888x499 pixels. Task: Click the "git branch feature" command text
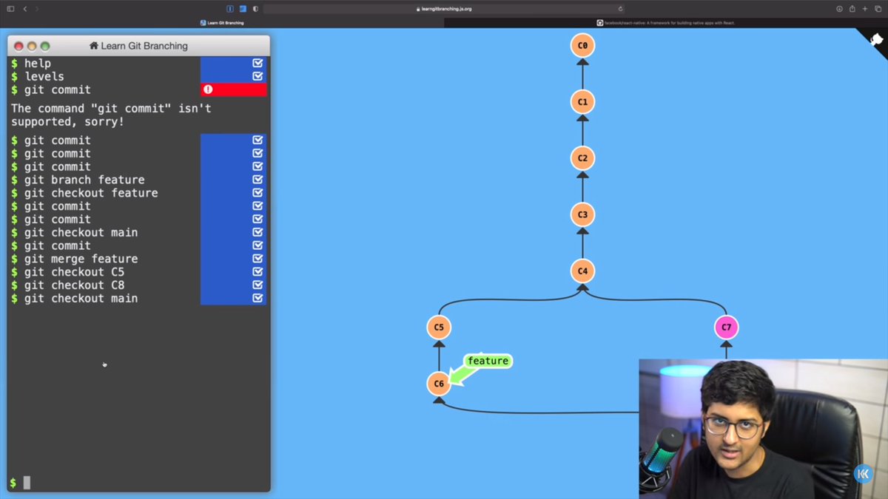pyautogui.click(x=84, y=180)
